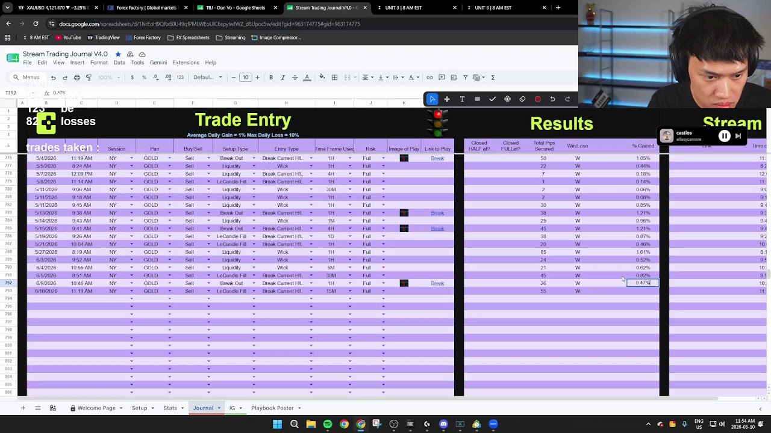Open the Insert menu
Screen dimensions: 771x433
tap(77, 63)
